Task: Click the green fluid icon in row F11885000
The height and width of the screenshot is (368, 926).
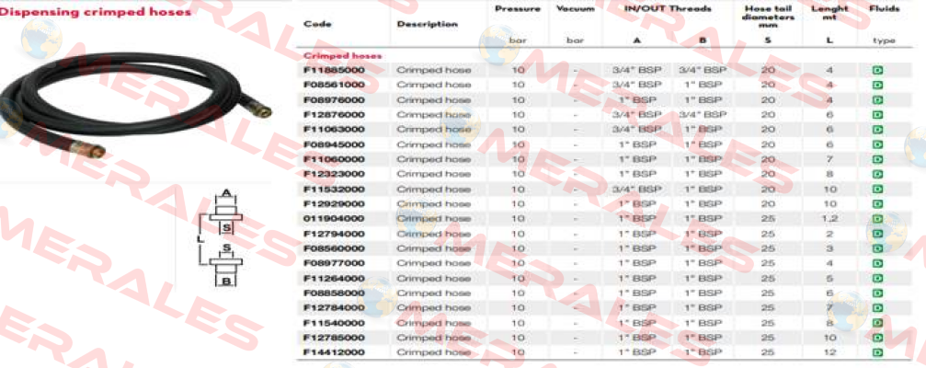Action: tap(877, 70)
